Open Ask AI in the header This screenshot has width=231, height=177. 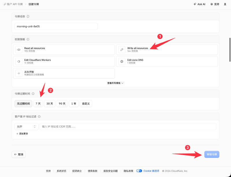(199, 4)
